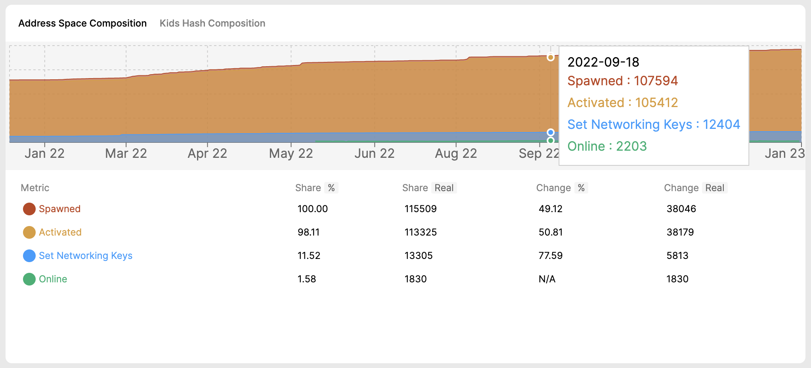Click the Change Real column header
Image resolution: width=811 pixels, height=368 pixels.
tap(696, 188)
